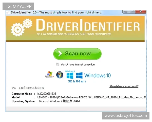Close the DriverIdentifier window

[x=140, y=12]
